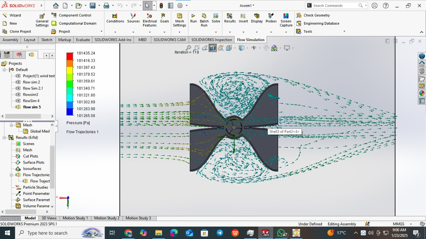Click the green color in pressure legend
This screenshot has width=426, height=239.
click(x=70, y=84)
